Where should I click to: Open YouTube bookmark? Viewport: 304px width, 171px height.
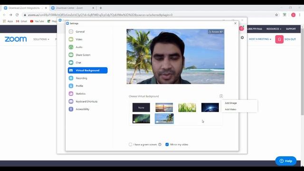pos(37,21)
